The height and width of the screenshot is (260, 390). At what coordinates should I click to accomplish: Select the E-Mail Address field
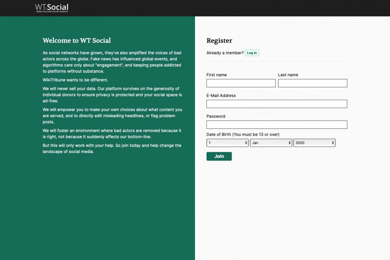click(277, 104)
